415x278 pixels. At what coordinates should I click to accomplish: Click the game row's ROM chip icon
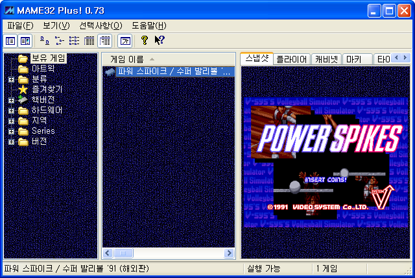(110, 71)
